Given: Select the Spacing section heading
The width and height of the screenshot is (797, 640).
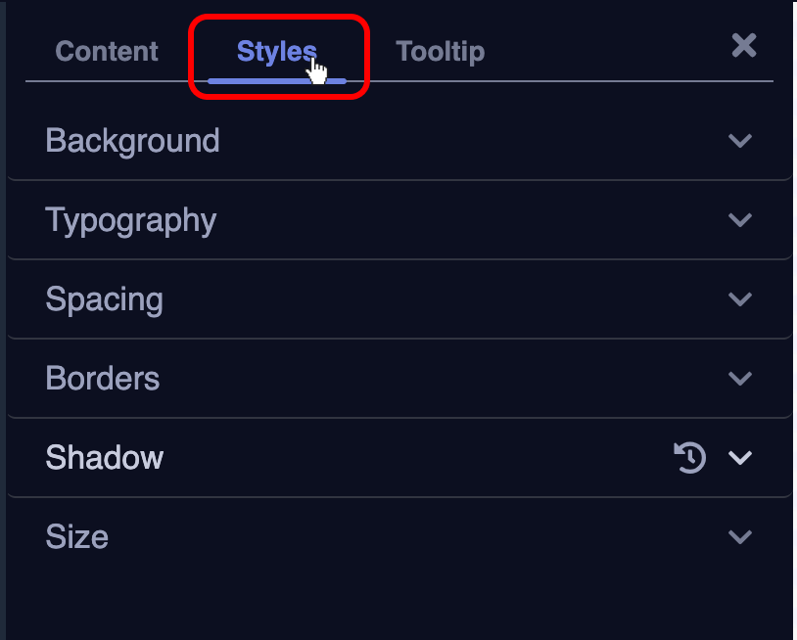Looking at the screenshot, I should [104, 299].
